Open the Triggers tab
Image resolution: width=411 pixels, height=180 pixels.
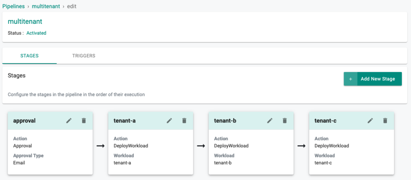point(83,56)
